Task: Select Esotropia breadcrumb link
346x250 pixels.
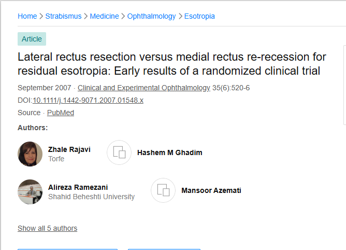Action: tap(199, 16)
